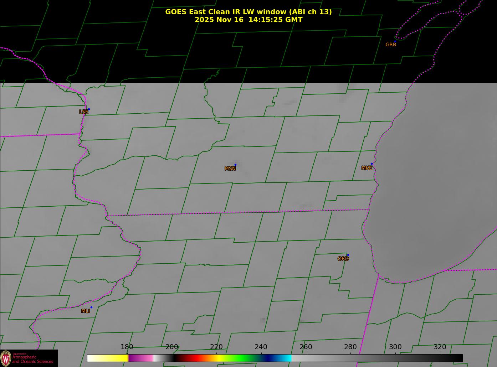This screenshot has width=497, height=367.
Task: Click the LSE station label
Action: [83, 112]
